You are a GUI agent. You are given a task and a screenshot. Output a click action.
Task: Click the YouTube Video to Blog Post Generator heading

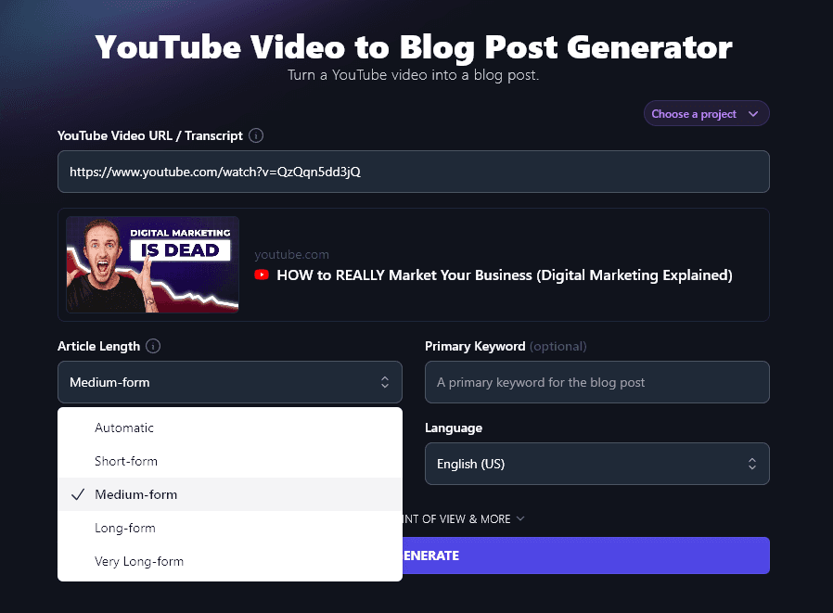point(414,46)
